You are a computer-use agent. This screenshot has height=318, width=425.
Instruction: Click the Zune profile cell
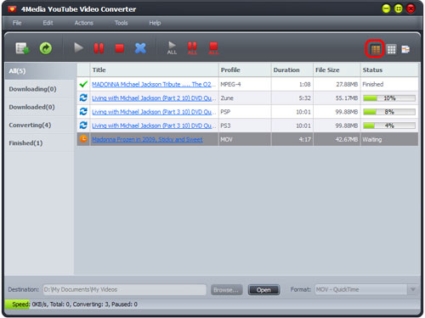point(245,98)
